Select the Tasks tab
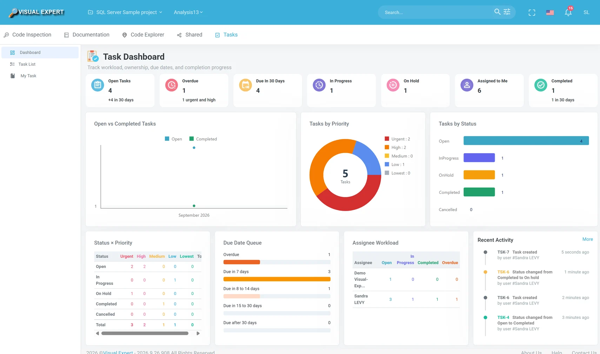Viewport: 600px width, 354px height. (226, 35)
